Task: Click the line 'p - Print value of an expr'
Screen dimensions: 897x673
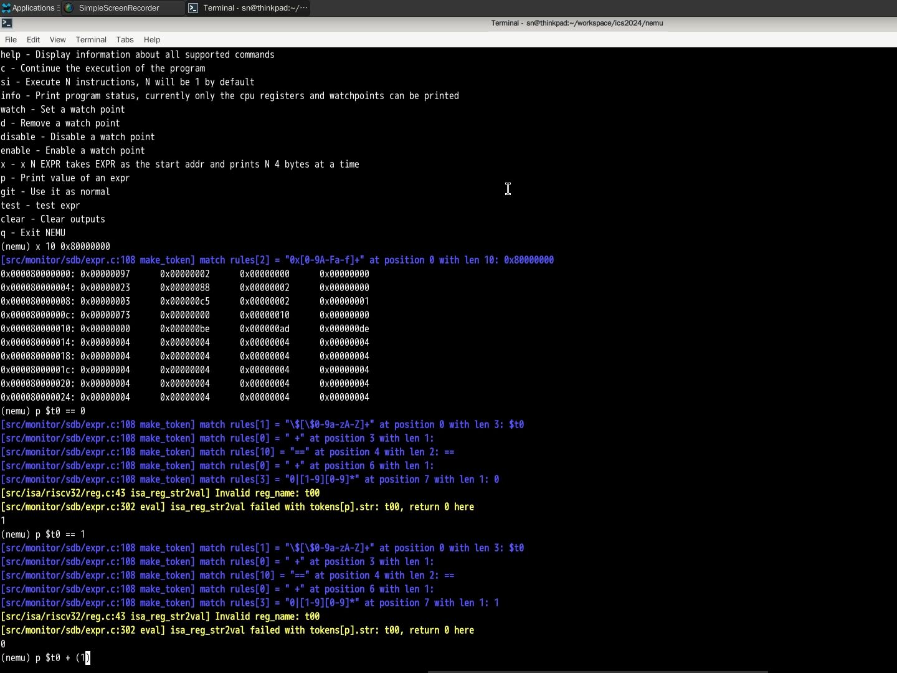Action: 65,178
